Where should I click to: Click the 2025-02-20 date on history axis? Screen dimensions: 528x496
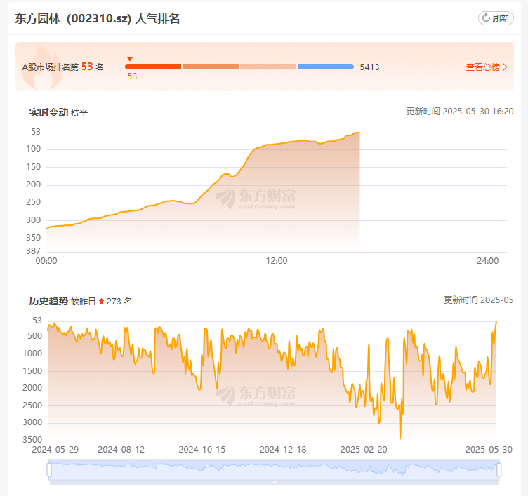[x=364, y=450]
